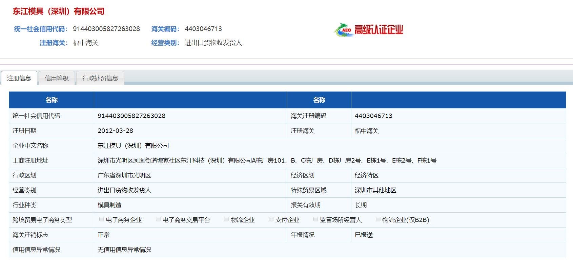Tick the 电子商务企业 checkbox
573x265 pixels.
tap(101, 219)
